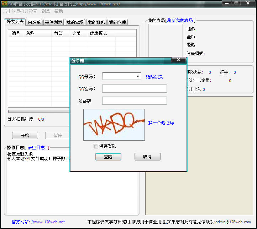The image size is (257, 229).
Task: Click the 等级 column header
Action: tap(60, 33)
